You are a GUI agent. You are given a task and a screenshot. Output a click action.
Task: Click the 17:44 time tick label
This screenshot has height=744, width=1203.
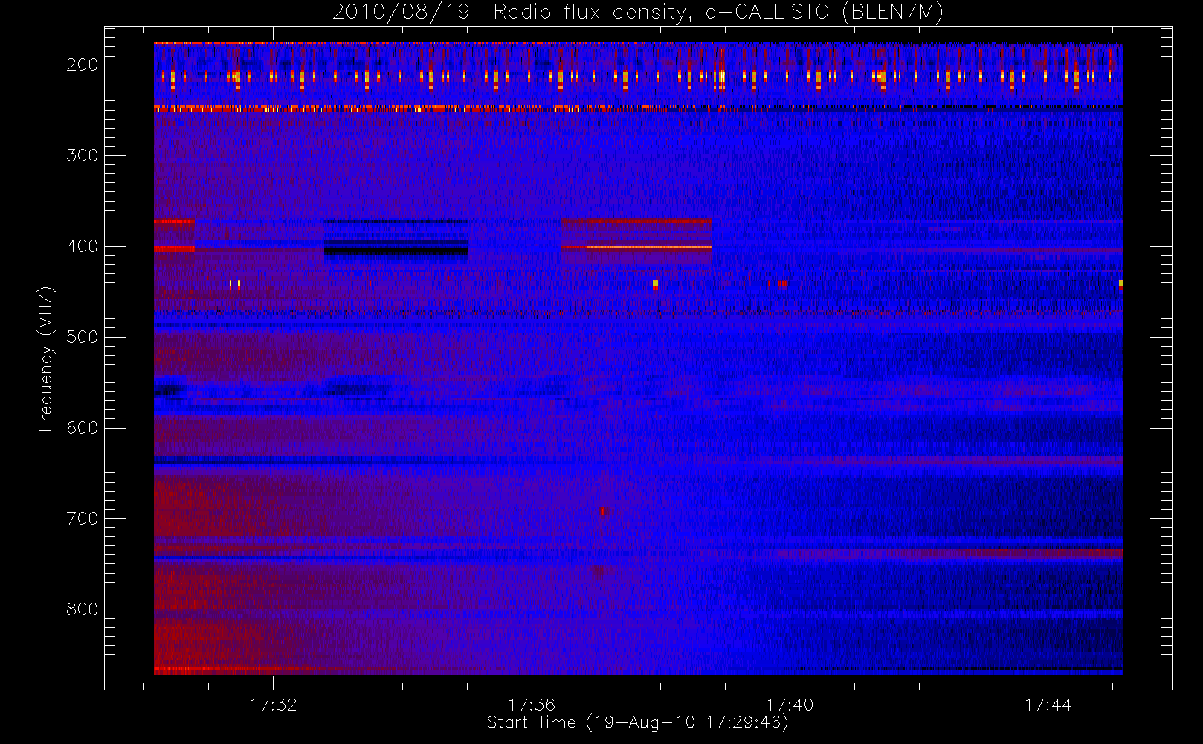click(1048, 705)
